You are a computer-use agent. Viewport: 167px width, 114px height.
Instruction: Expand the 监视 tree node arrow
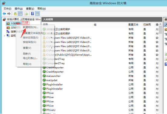point(5,36)
